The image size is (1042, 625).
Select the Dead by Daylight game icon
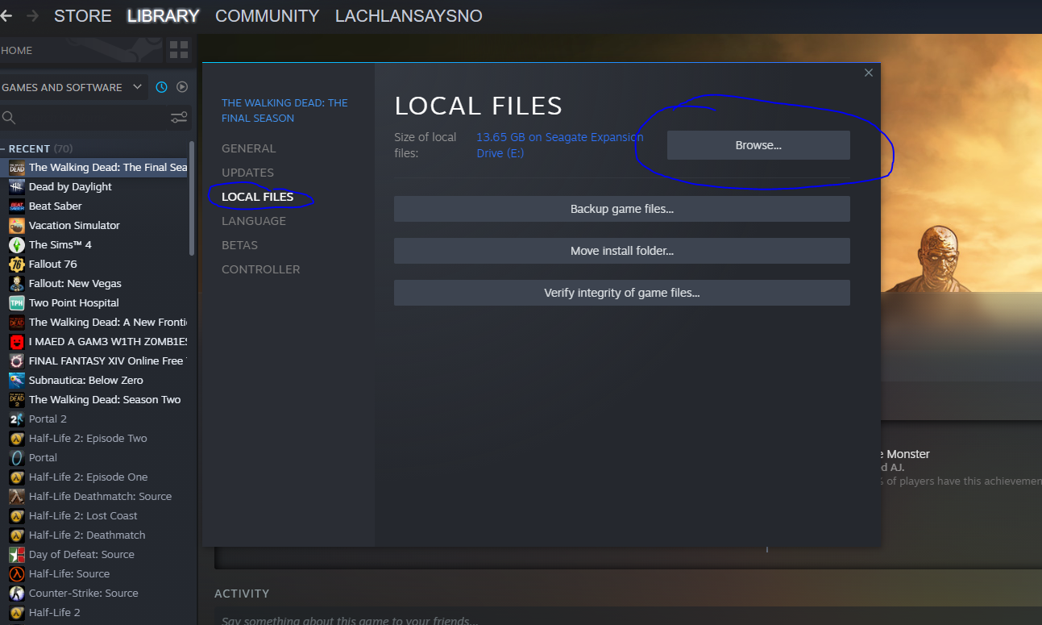pyautogui.click(x=17, y=186)
